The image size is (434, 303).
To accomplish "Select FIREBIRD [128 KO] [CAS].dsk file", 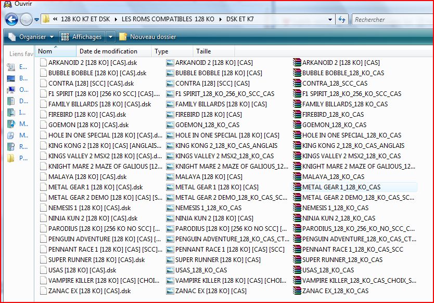I will (83, 115).
